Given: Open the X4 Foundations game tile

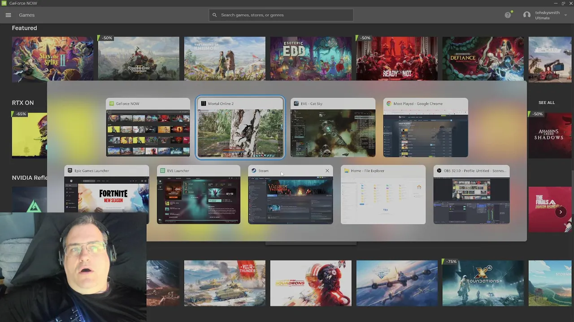Looking at the screenshot, I should pos(483,283).
